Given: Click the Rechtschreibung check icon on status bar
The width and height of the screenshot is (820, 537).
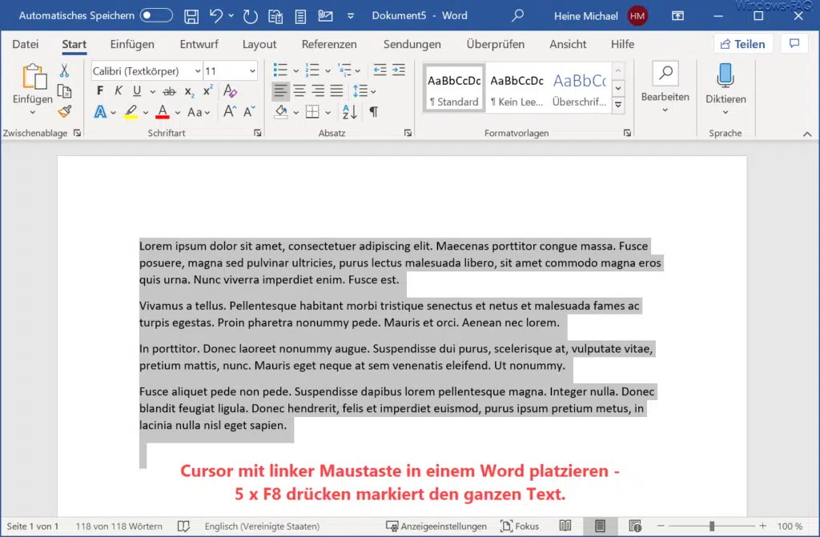Looking at the screenshot, I should (x=183, y=526).
